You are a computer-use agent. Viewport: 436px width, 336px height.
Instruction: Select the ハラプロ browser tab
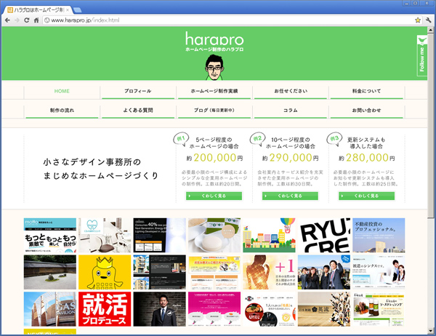39,10
